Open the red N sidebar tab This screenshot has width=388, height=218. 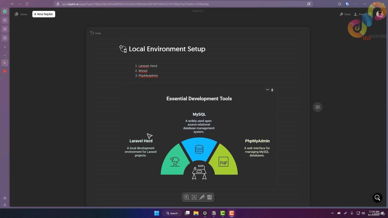click(5, 71)
